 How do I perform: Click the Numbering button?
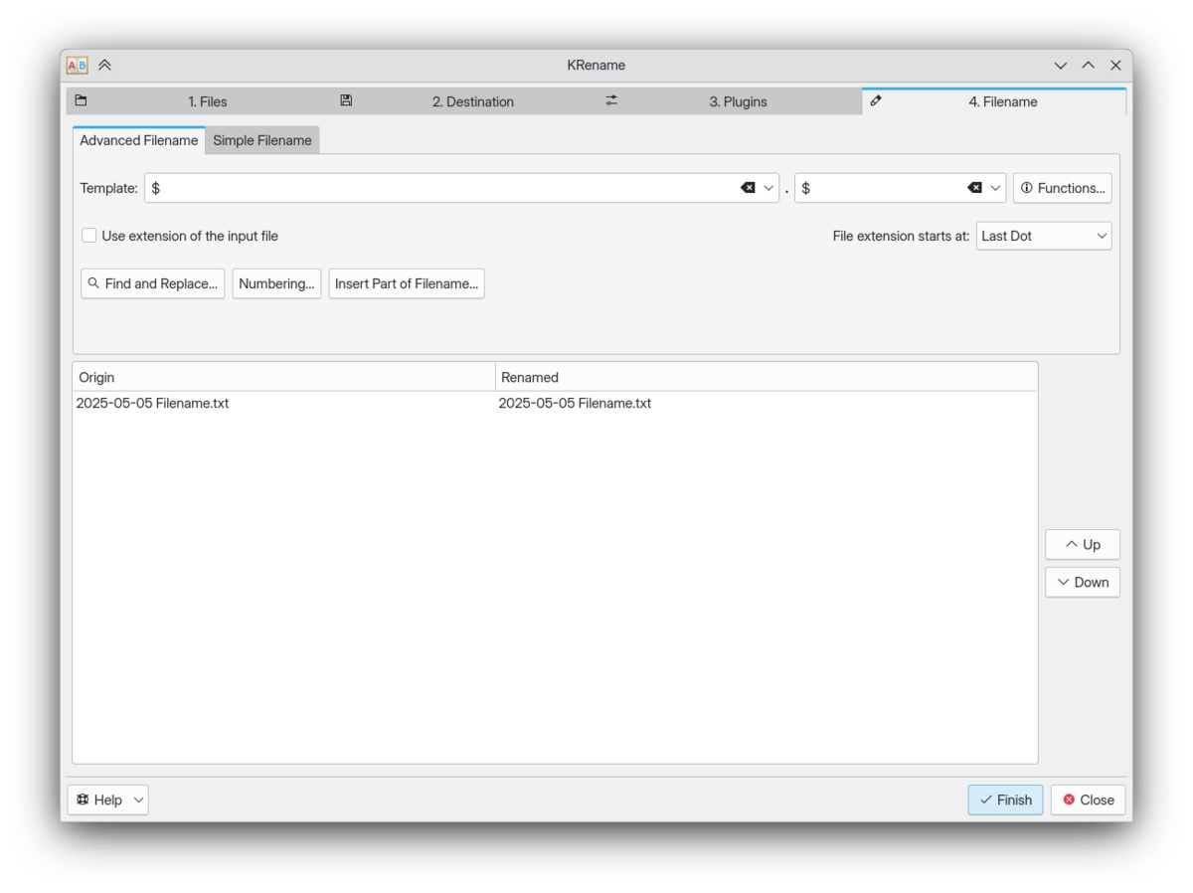click(276, 283)
